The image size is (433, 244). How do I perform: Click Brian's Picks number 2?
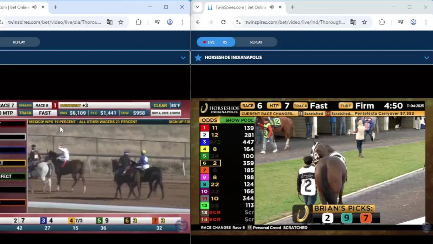327,218
